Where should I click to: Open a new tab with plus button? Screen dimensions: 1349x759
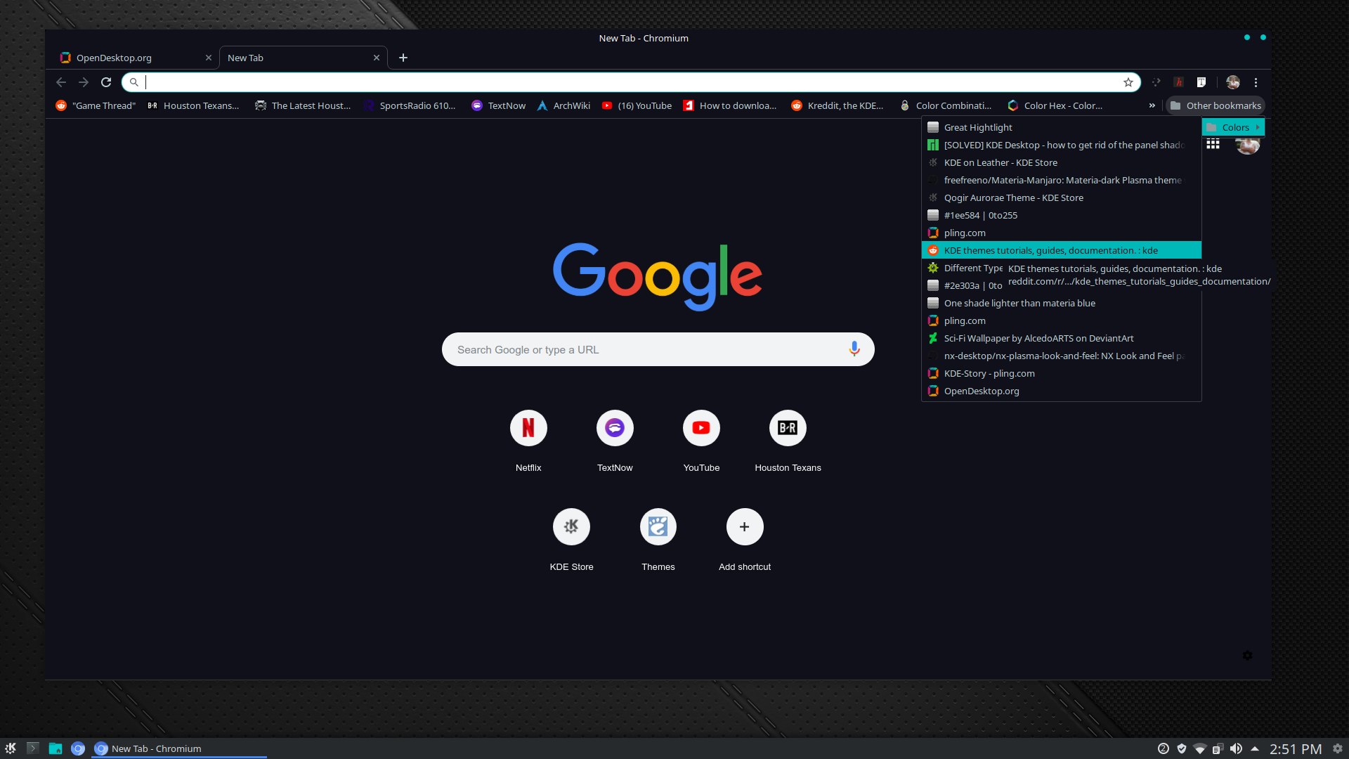coord(403,58)
